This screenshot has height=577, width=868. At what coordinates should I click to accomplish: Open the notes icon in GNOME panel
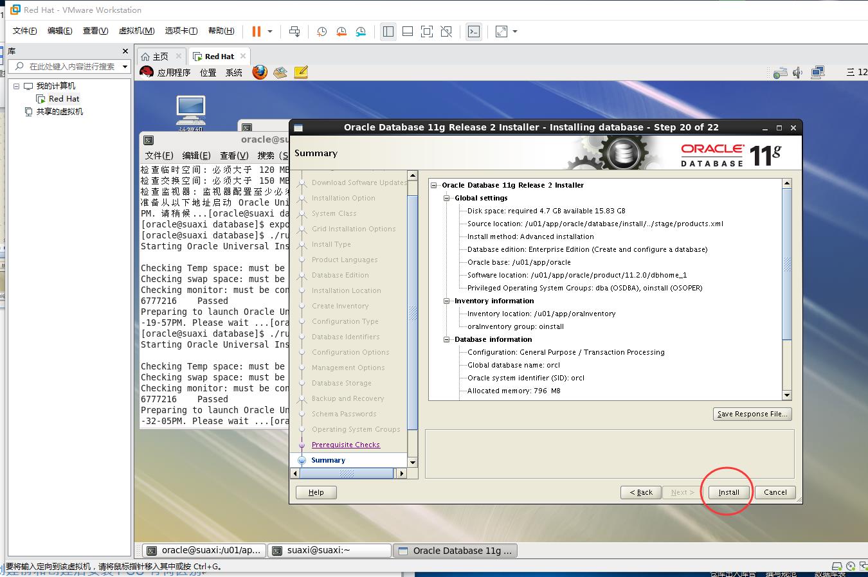[301, 73]
